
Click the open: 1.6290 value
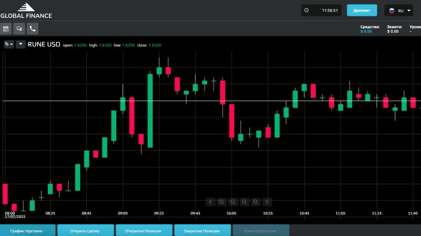[75, 45]
